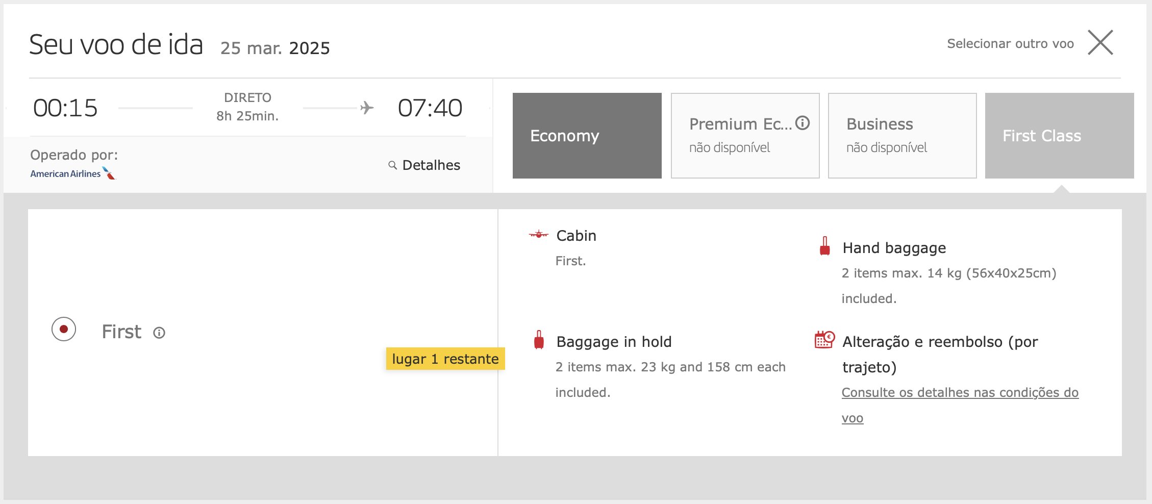Click the First fare label
Image resolution: width=1152 pixels, height=504 pixels.
tap(121, 332)
